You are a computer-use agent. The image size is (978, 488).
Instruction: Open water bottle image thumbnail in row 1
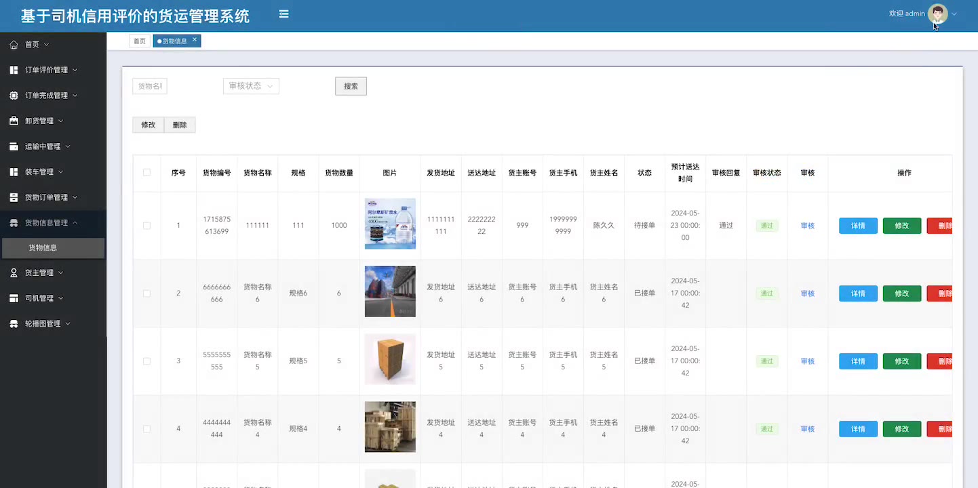click(x=390, y=224)
